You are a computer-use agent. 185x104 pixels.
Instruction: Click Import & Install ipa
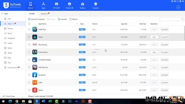click(x=36, y=19)
